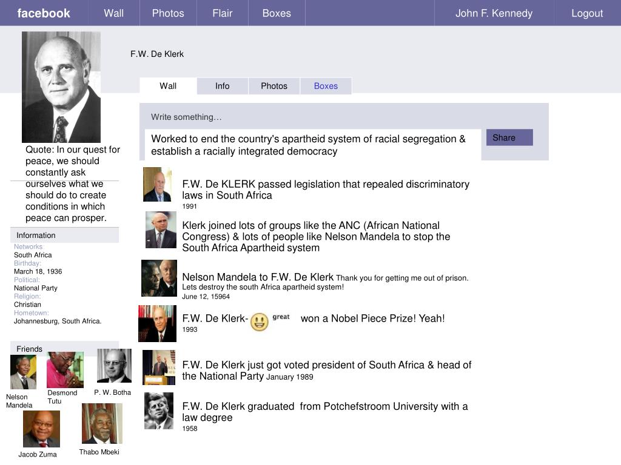Click the Desmond Tutu name under Friends
This screenshot has height=465, width=621.
pos(62,397)
